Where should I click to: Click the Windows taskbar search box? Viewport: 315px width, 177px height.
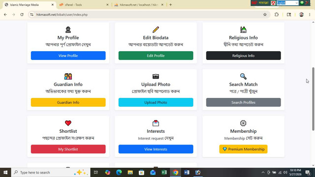(x=51, y=173)
